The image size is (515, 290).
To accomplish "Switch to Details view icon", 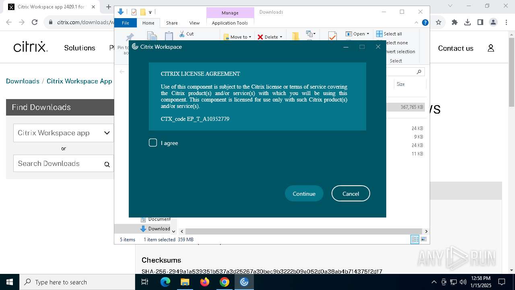I will click(415, 239).
